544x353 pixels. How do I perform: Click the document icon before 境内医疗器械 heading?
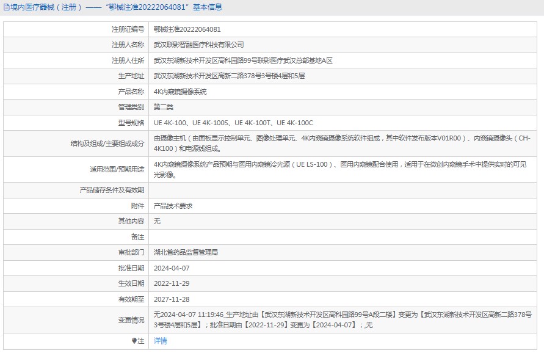click(x=6, y=7)
